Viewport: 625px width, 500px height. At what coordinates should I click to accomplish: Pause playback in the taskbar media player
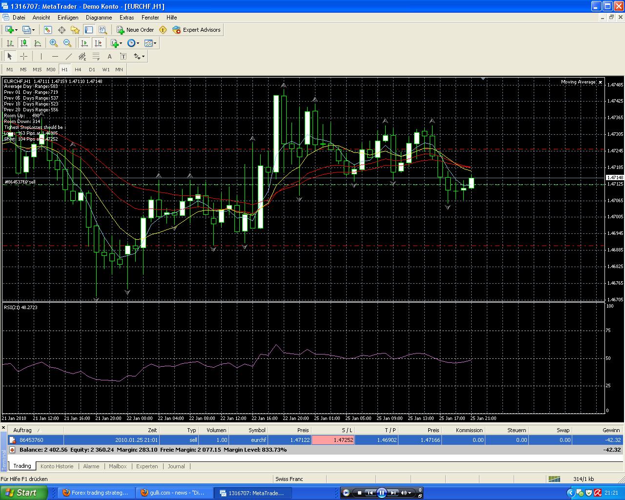tap(382, 493)
